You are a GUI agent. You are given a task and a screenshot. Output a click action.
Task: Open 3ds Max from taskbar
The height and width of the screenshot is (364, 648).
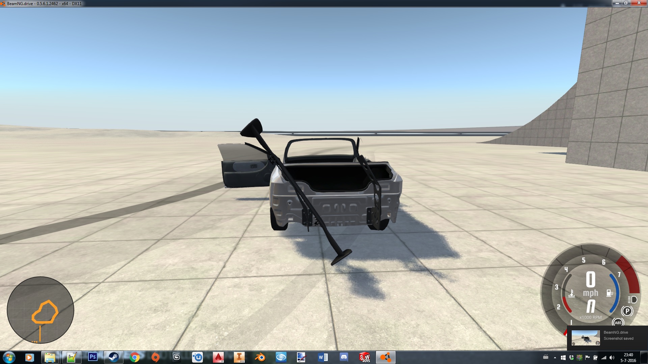pos(176,357)
